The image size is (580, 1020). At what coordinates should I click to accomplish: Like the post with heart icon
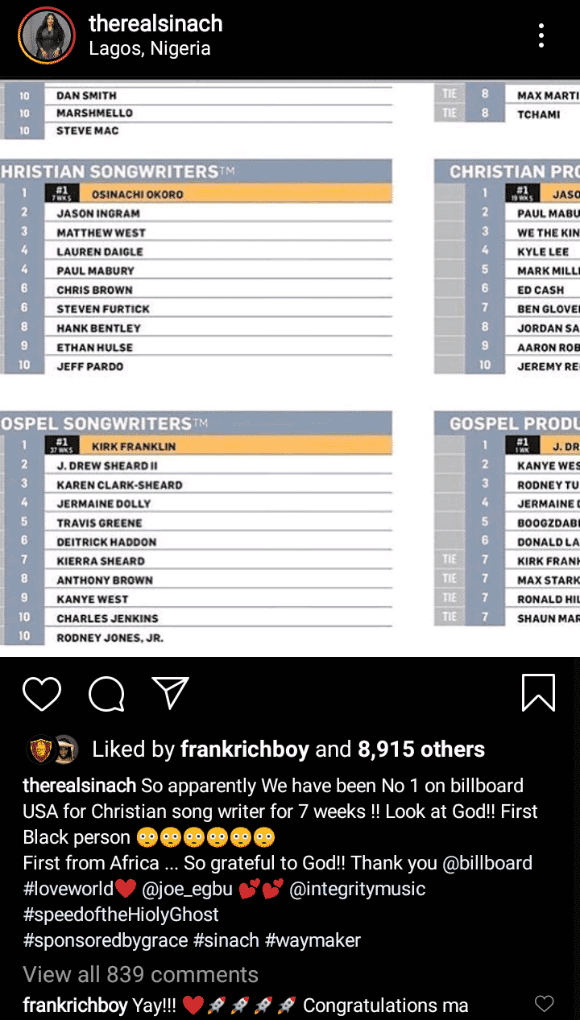pyautogui.click(x=42, y=693)
